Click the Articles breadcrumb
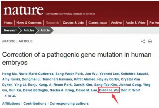Image resolution: width=159 pixels, height=108 pixels. point(29,30)
